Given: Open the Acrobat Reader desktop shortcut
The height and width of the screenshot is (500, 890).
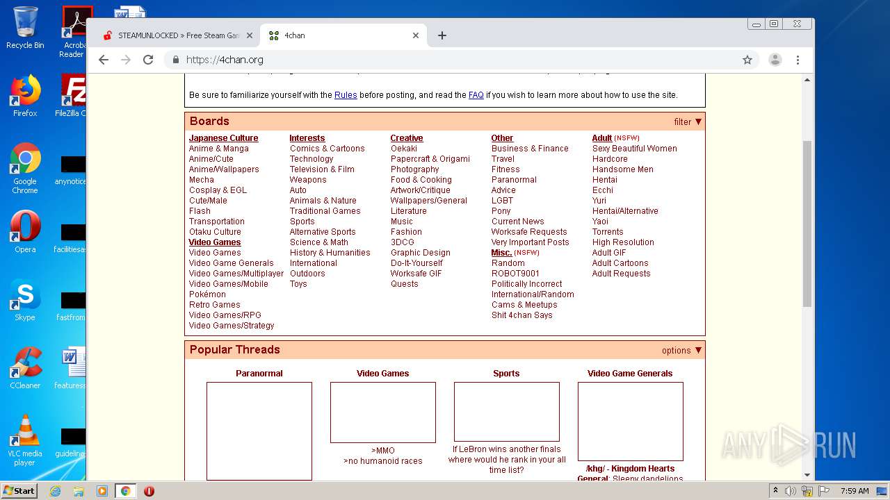Looking at the screenshot, I should coord(75,32).
